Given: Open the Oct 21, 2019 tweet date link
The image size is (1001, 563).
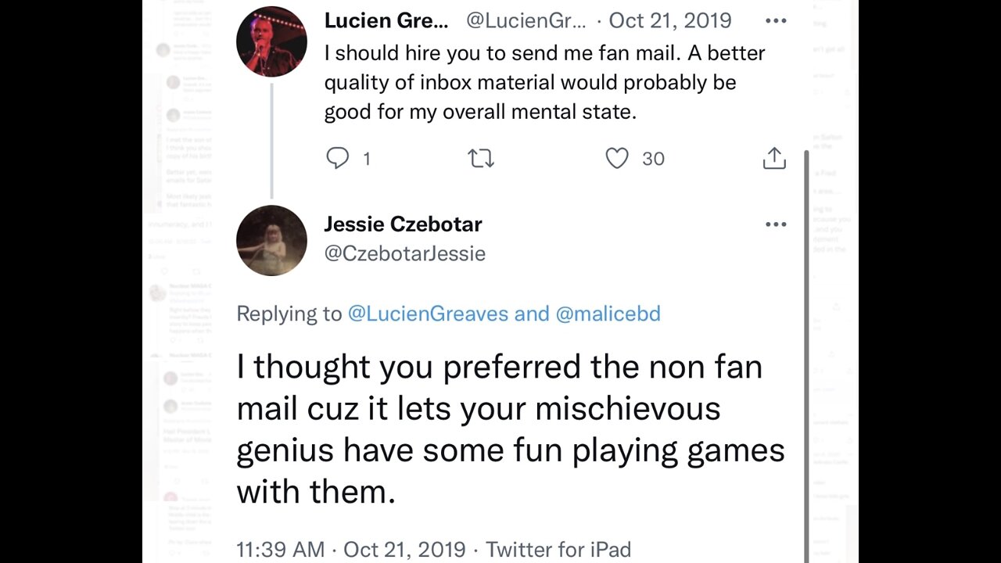Looking at the screenshot, I should click(669, 21).
